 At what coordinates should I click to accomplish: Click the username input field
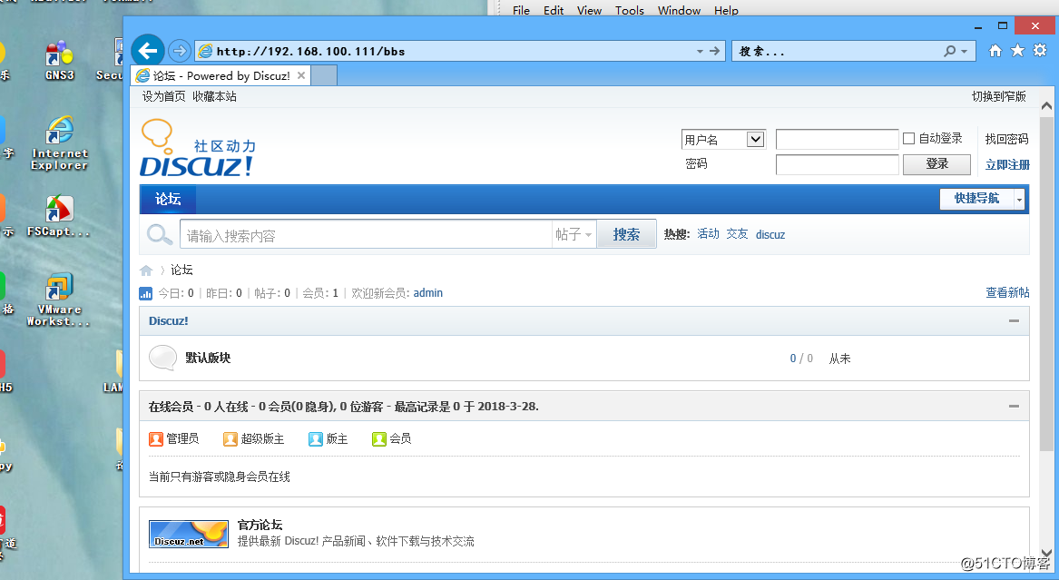(837, 139)
